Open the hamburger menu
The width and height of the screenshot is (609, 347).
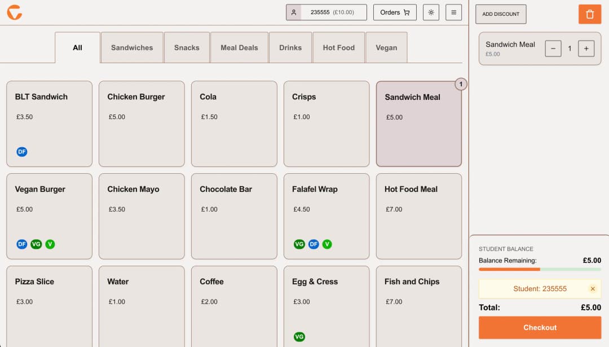[x=453, y=12]
